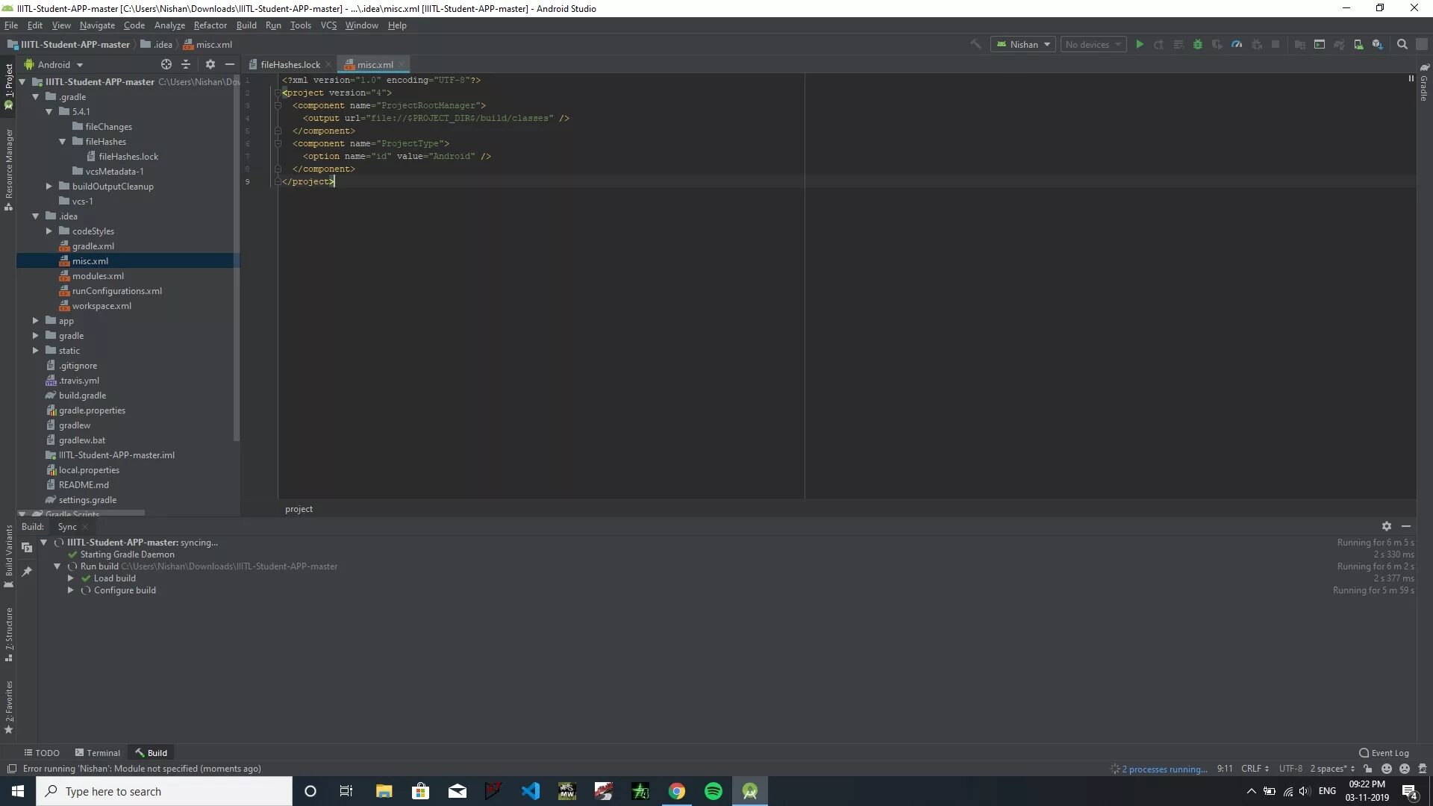Open the SDK Manager icon

(1378, 45)
